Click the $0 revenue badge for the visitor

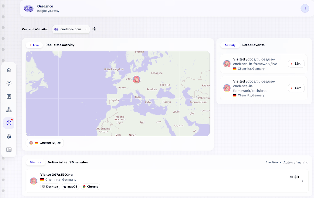pos(295,177)
